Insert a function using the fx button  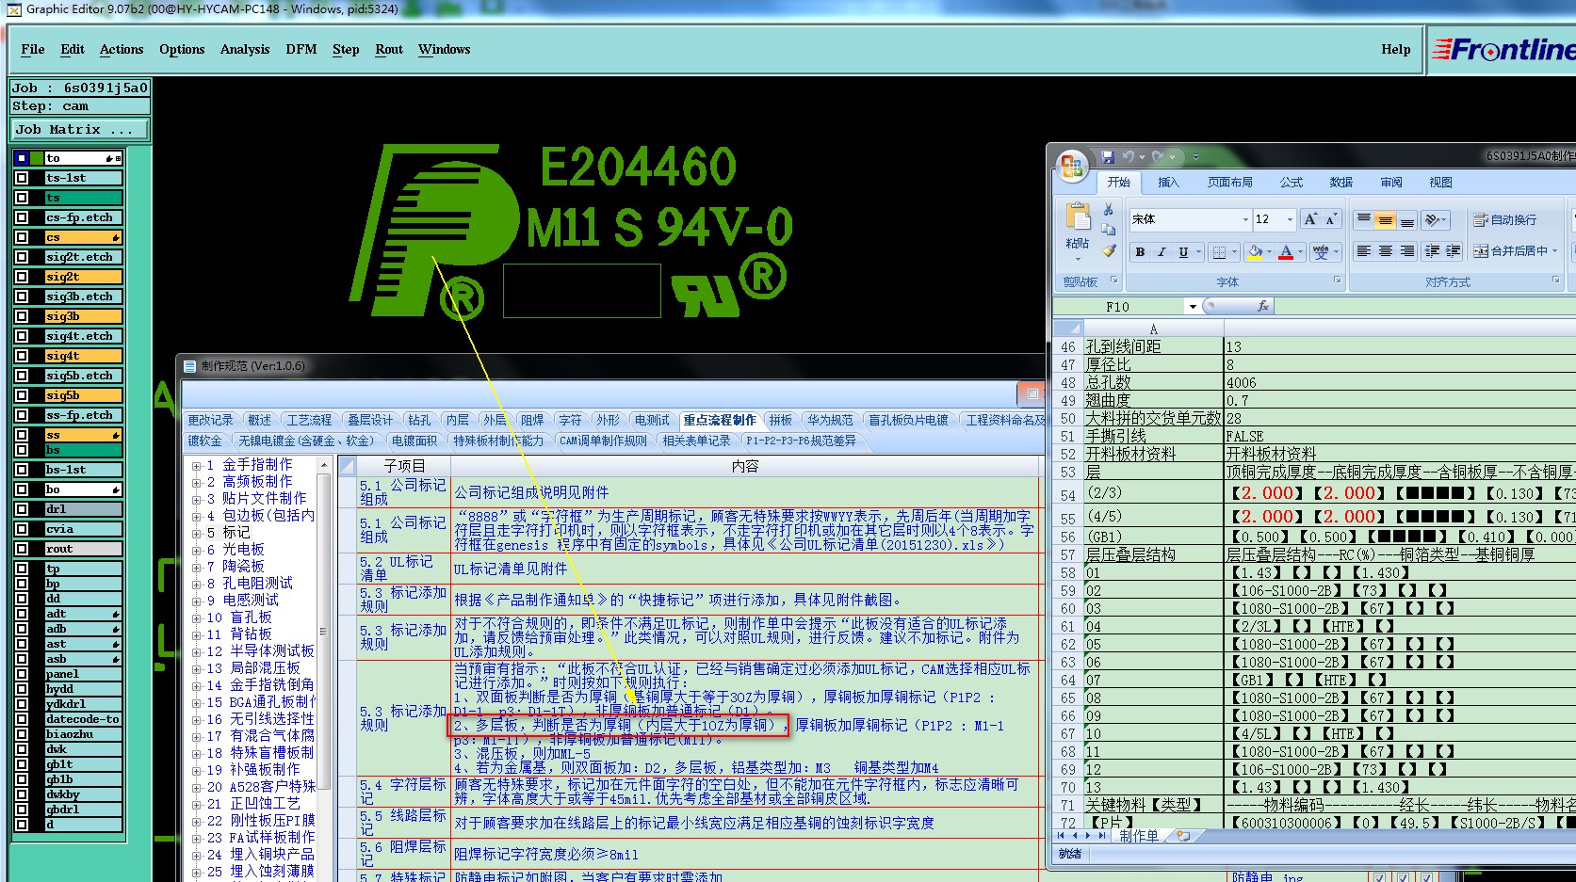pos(1263,307)
